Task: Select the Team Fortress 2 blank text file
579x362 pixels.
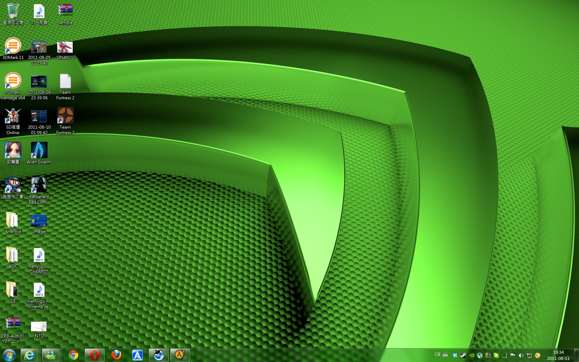Action: point(65,86)
